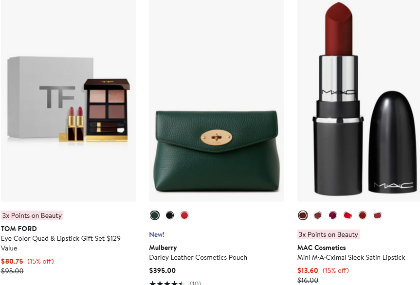Select the black swatch for the Darley pouch
This screenshot has width=420, height=285.
[x=169, y=215]
